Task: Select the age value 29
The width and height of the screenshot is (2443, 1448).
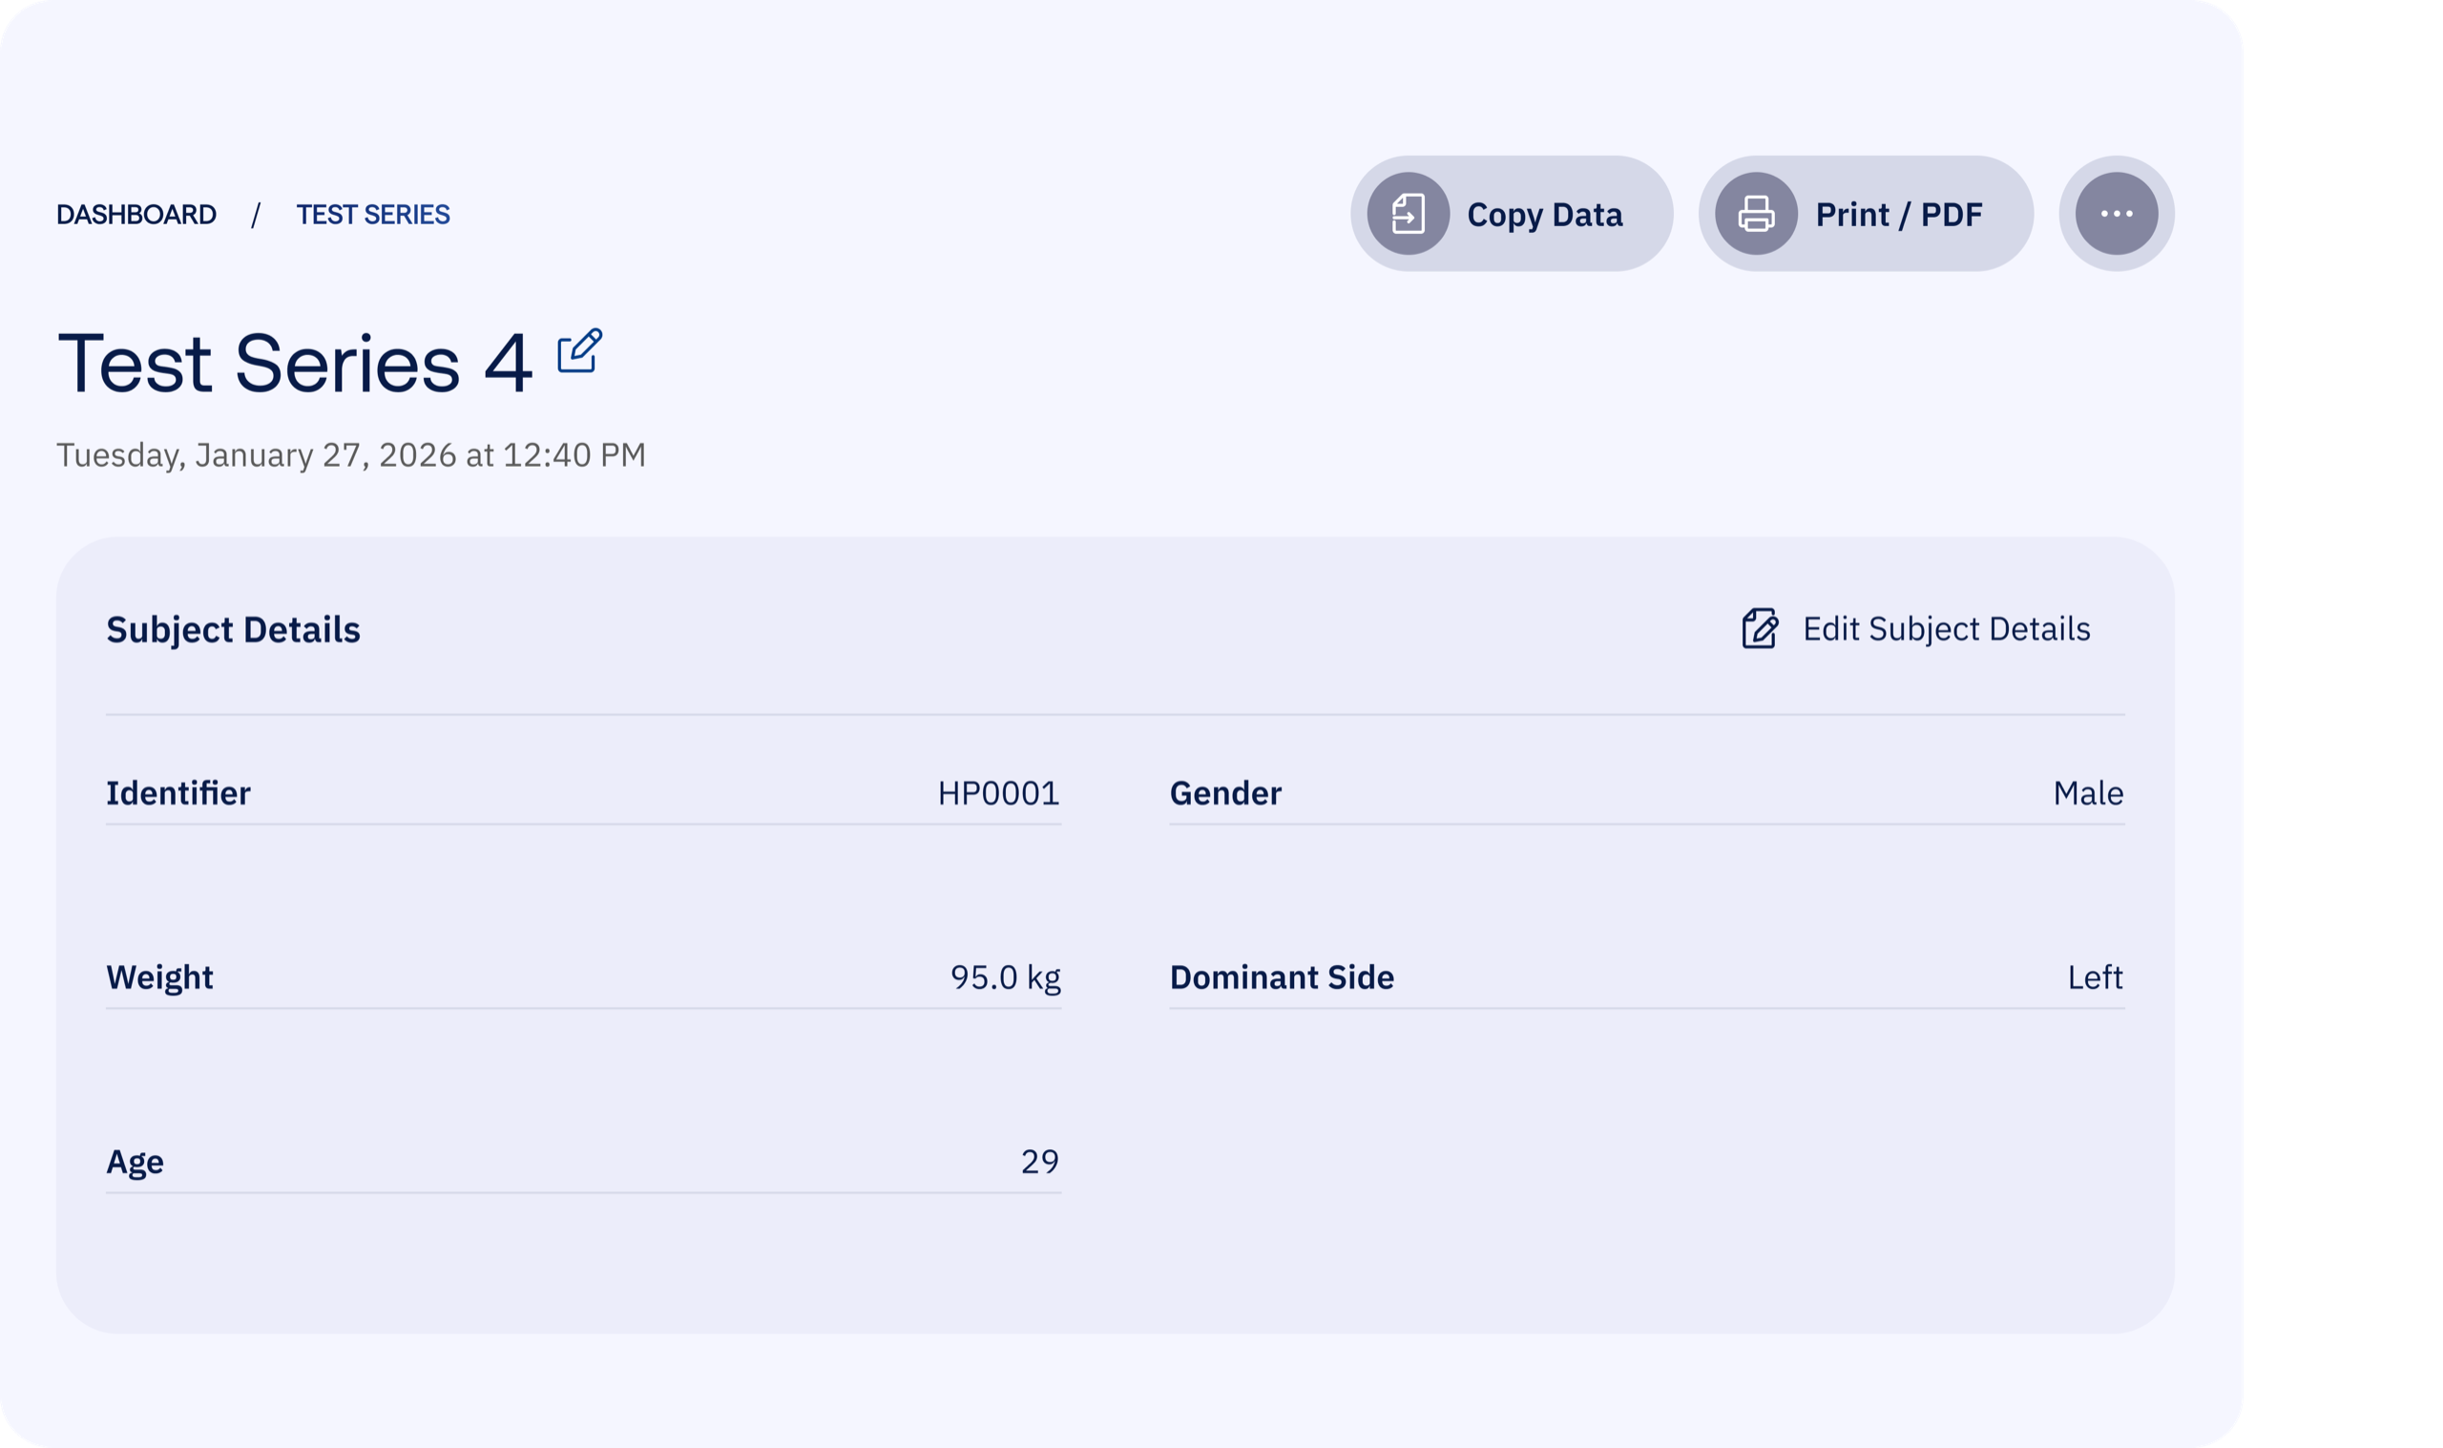Action: 1038,1161
